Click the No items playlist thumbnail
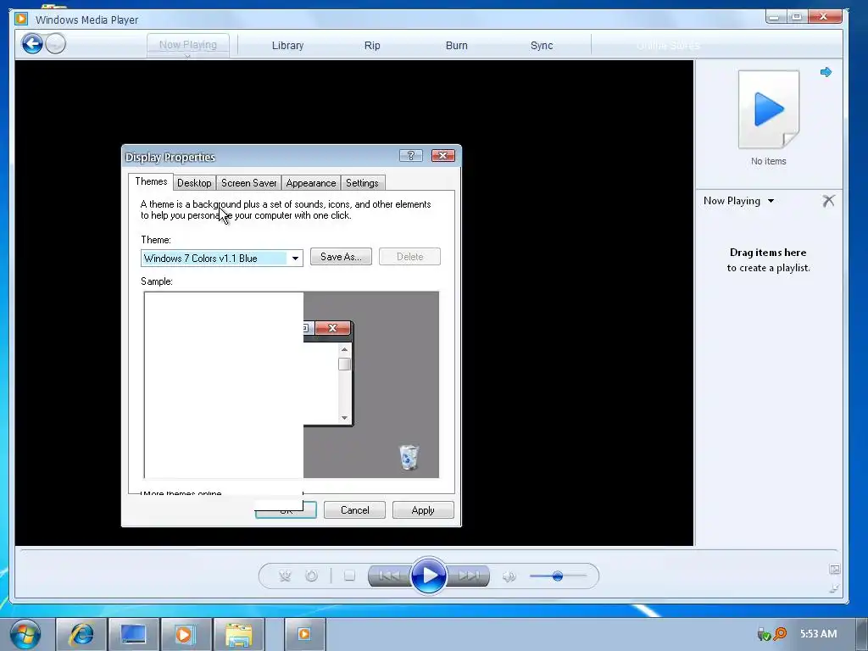 tap(769, 109)
